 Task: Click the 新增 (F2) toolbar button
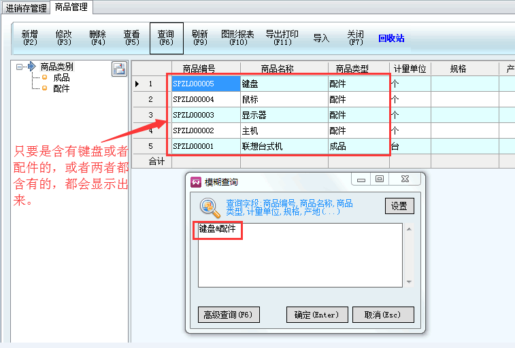pyautogui.click(x=30, y=37)
